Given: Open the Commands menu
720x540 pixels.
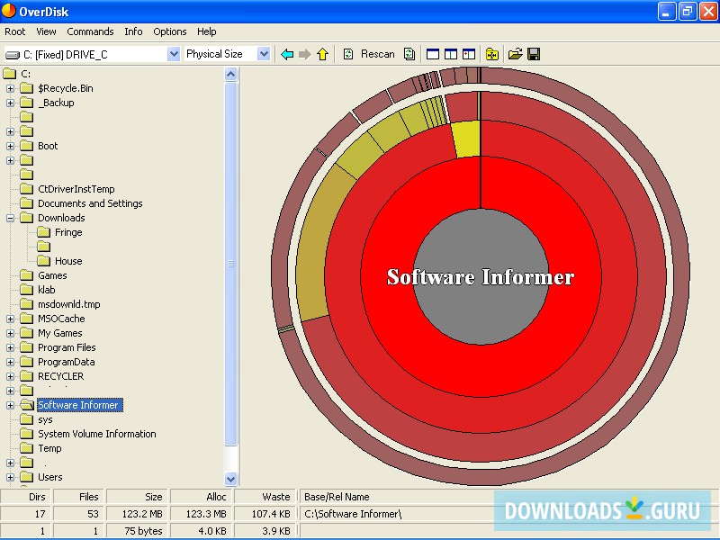Looking at the screenshot, I should click(x=90, y=31).
